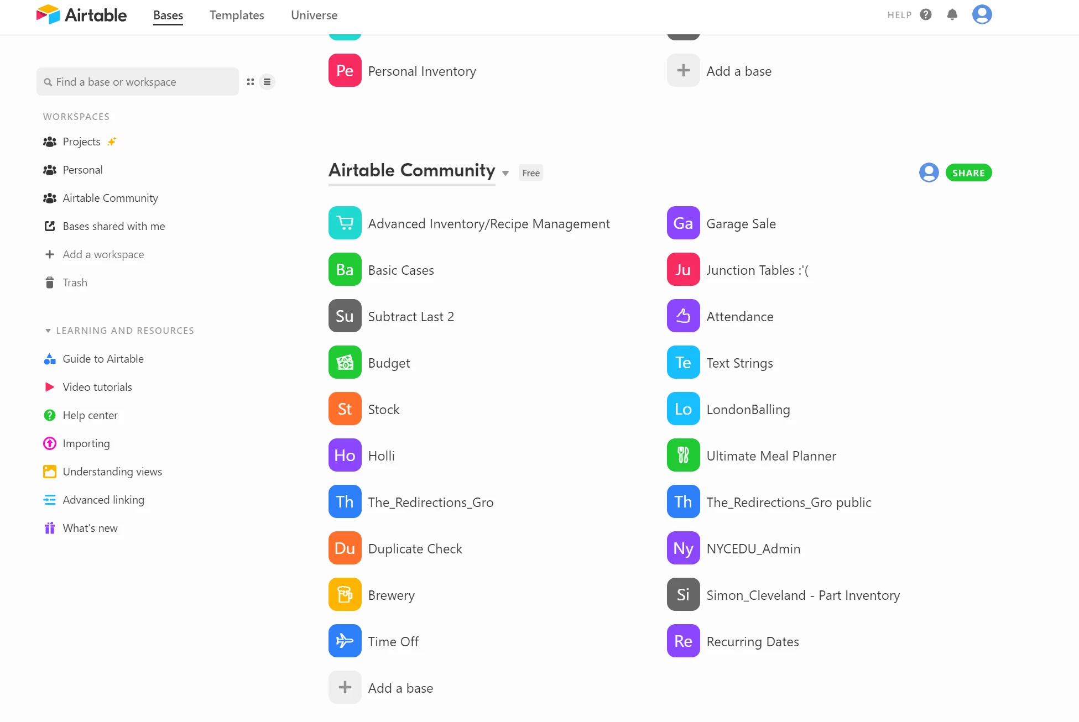Image resolution: width=1079 pixels, height=722 pixels.
Task: Open the Recurring Dates base icon
Action: pyautogui.click(x=684, y=641)
